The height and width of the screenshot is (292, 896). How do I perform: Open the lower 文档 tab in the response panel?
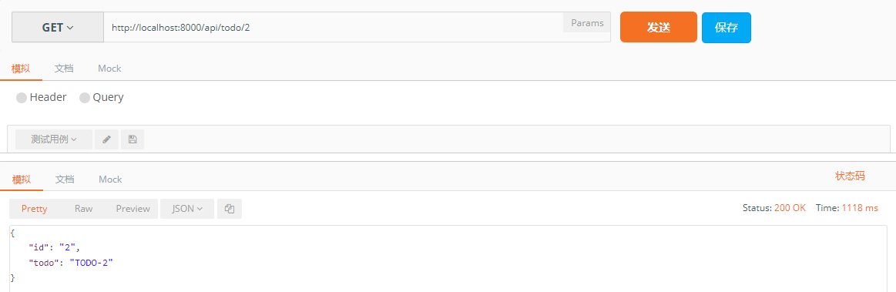[x=65, y=180]
